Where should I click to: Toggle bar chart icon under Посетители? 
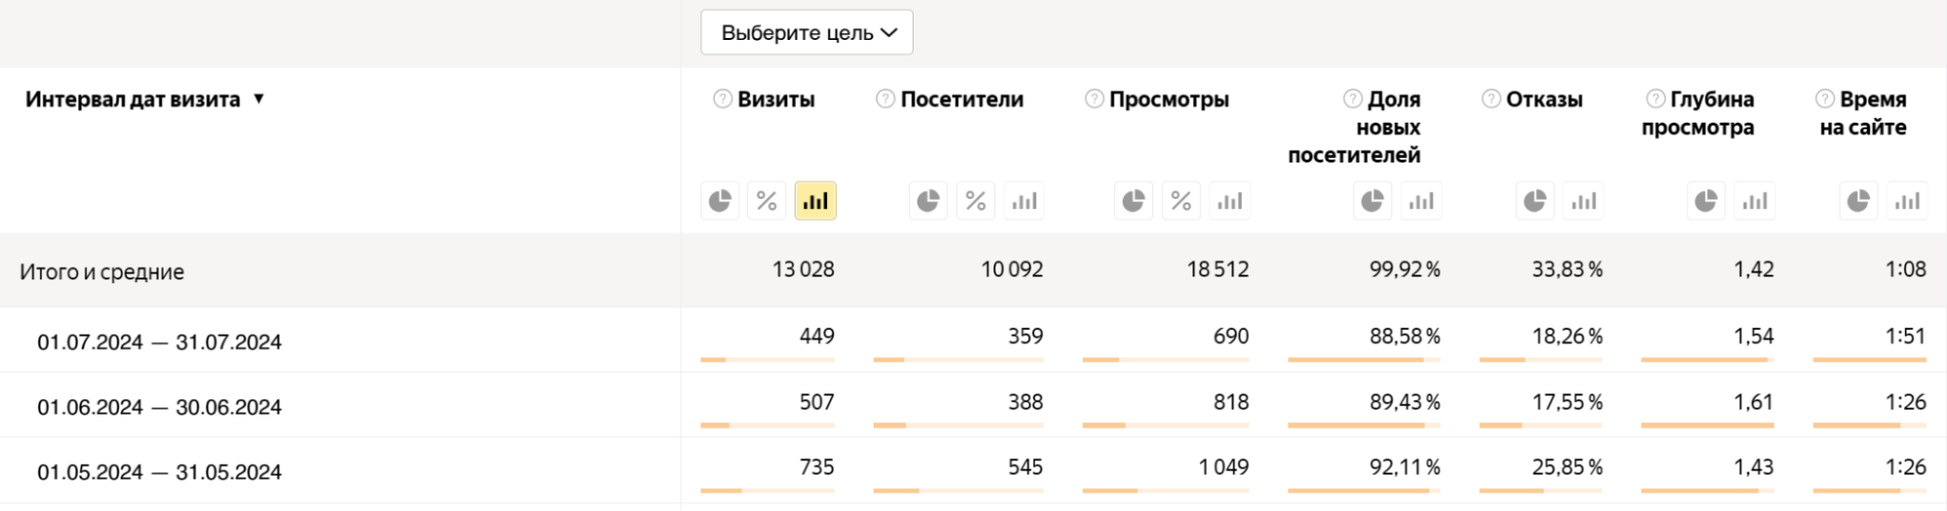click(x=1024, y=201)
